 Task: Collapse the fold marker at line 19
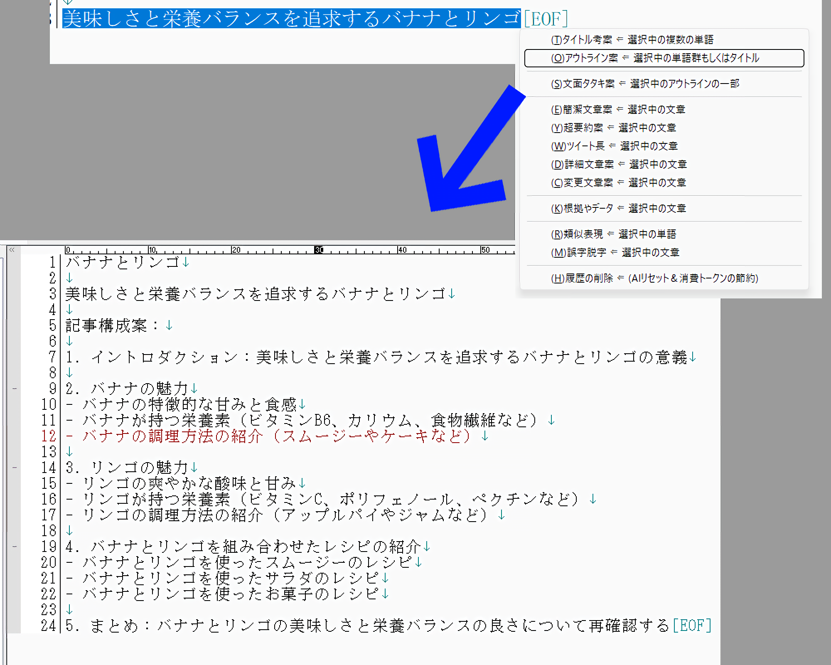(15, 547)
